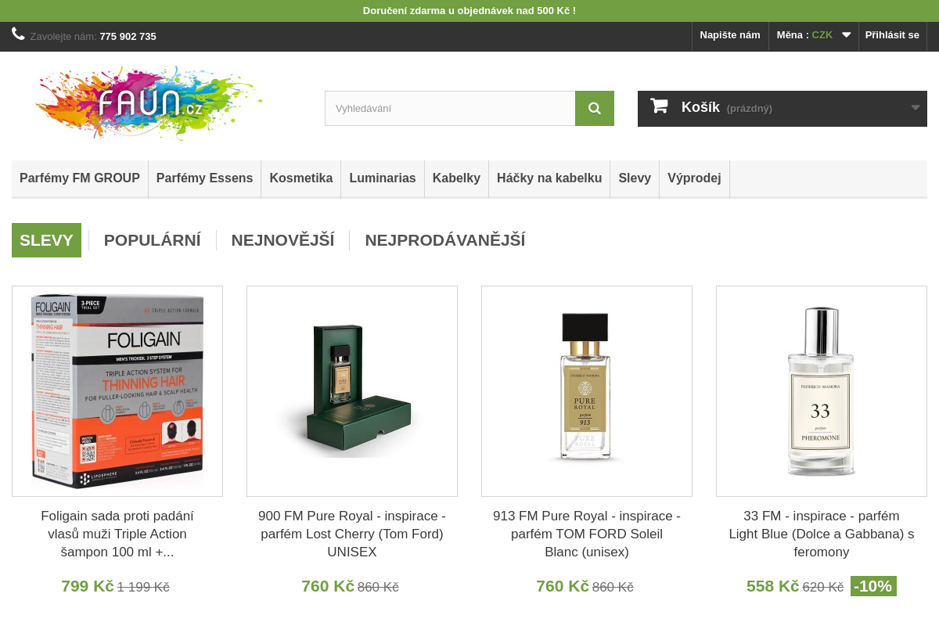Switch to the Populární tab
Screen dimensions: 939x626
click(x=152, y=240)
